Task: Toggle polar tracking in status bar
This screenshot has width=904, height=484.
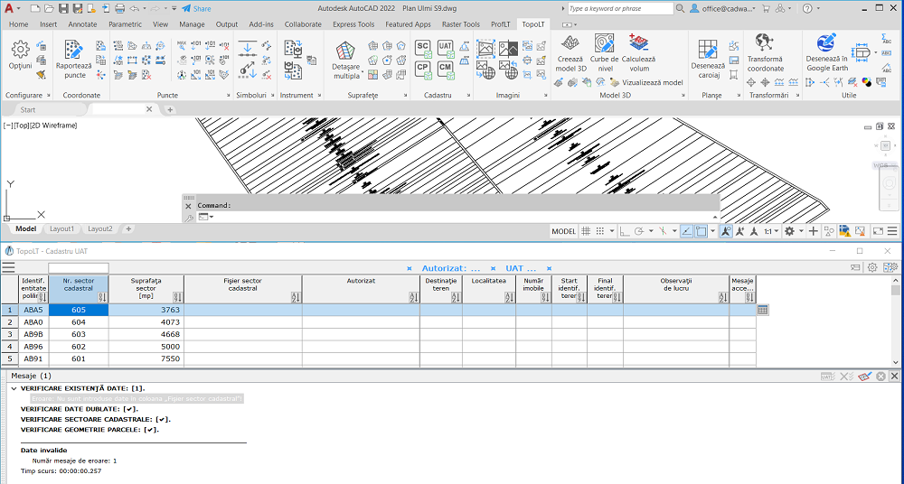Action: 639,231
